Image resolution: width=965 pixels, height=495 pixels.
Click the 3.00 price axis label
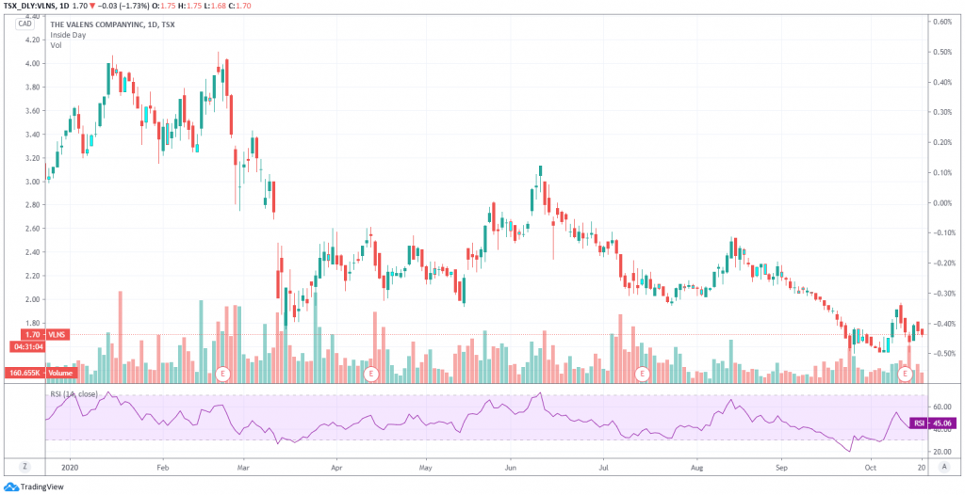pos(31,182)
